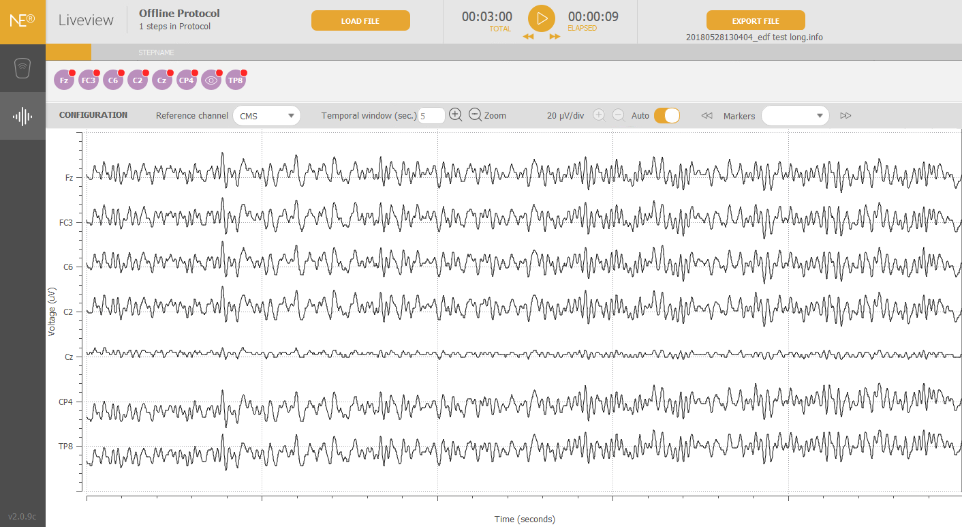Click the STEPNAME step label

pyautogui.click(x=156, y=52)
